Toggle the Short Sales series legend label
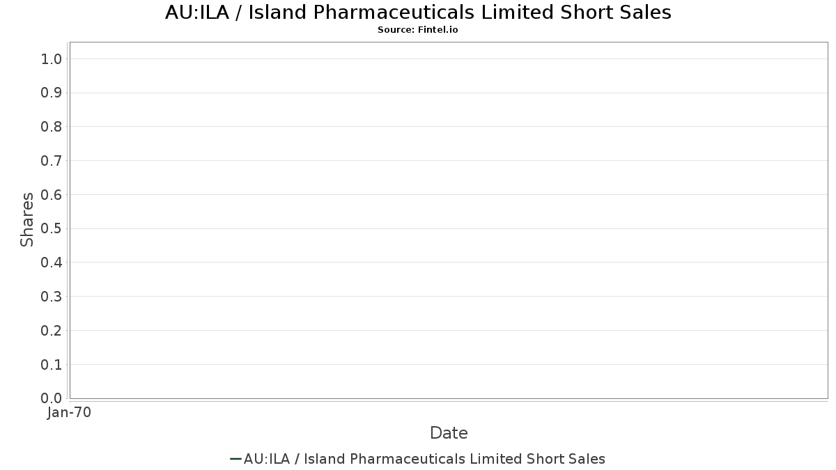This screenshot has height=470, width=836. click(424, 459)
